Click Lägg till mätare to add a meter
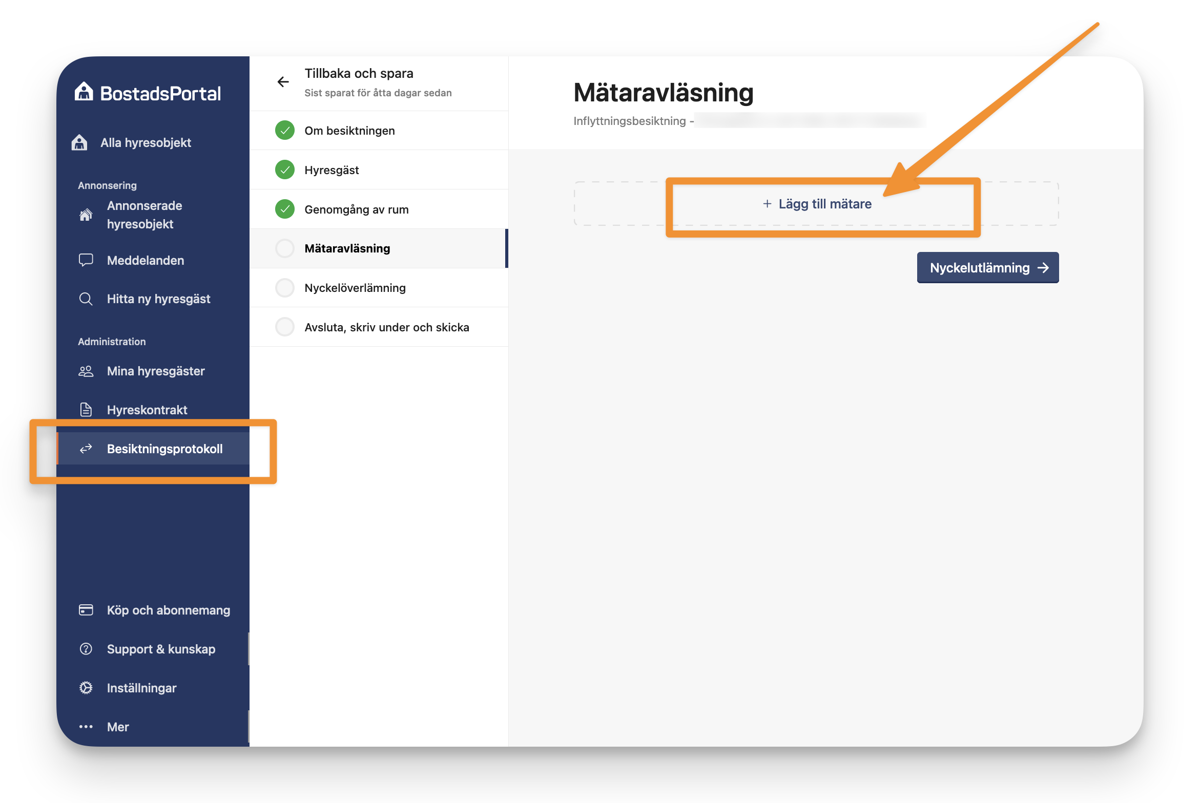The image size is (1200, 803). (817, 204)
